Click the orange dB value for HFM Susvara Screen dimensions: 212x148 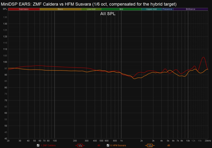168,145
